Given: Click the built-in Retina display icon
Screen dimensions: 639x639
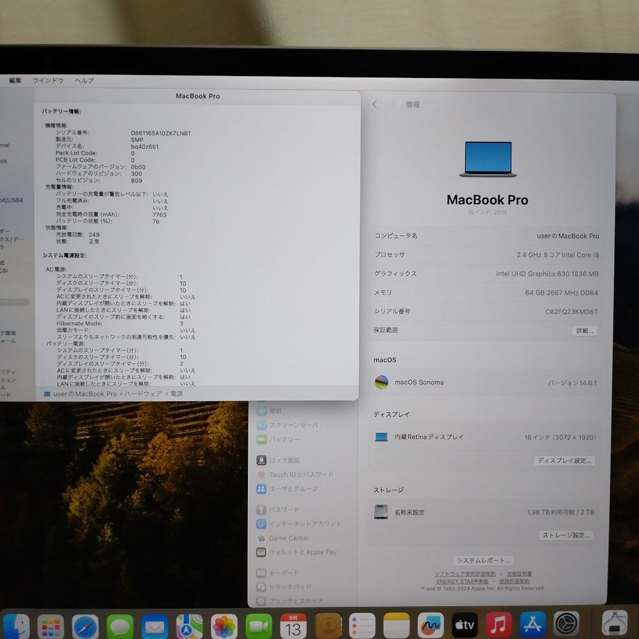Looking at the screenshot, I should pos(381,437).
